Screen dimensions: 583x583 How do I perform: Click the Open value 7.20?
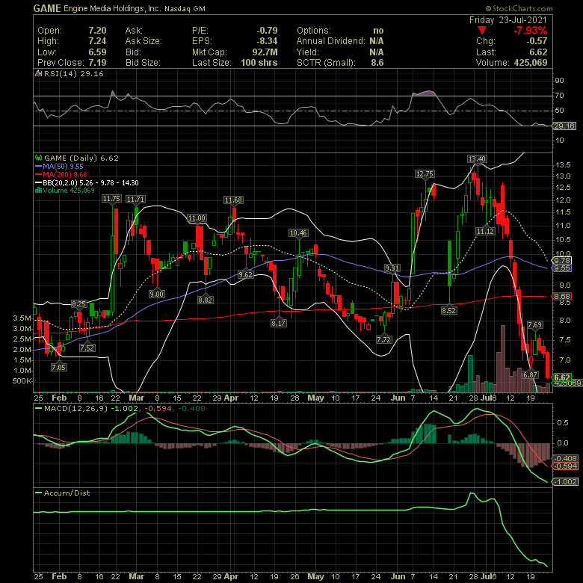(97, 31)
